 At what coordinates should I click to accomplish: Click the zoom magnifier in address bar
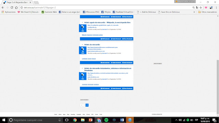tap(193, 8)
